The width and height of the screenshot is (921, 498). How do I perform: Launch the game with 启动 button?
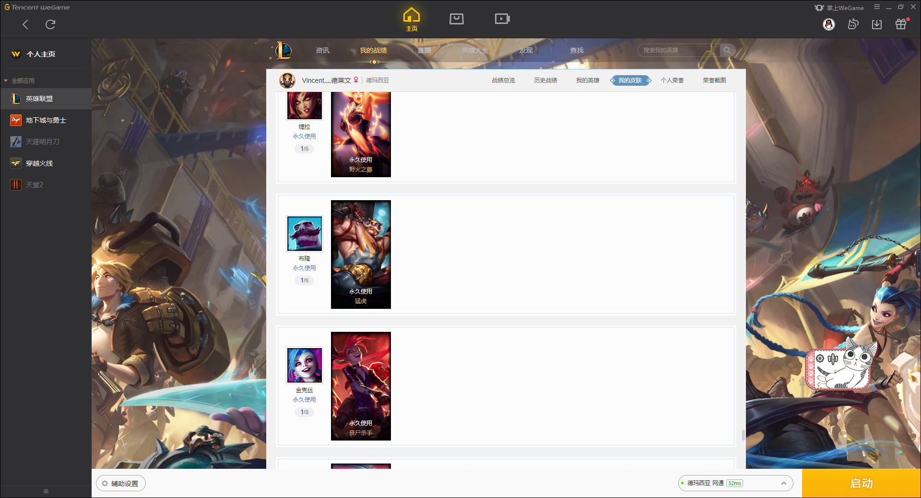point(861,484)
